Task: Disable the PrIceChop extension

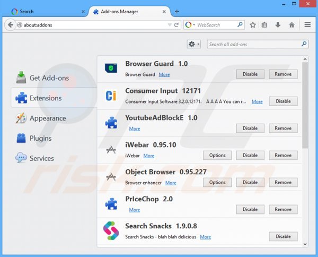Action: point(250,209)
